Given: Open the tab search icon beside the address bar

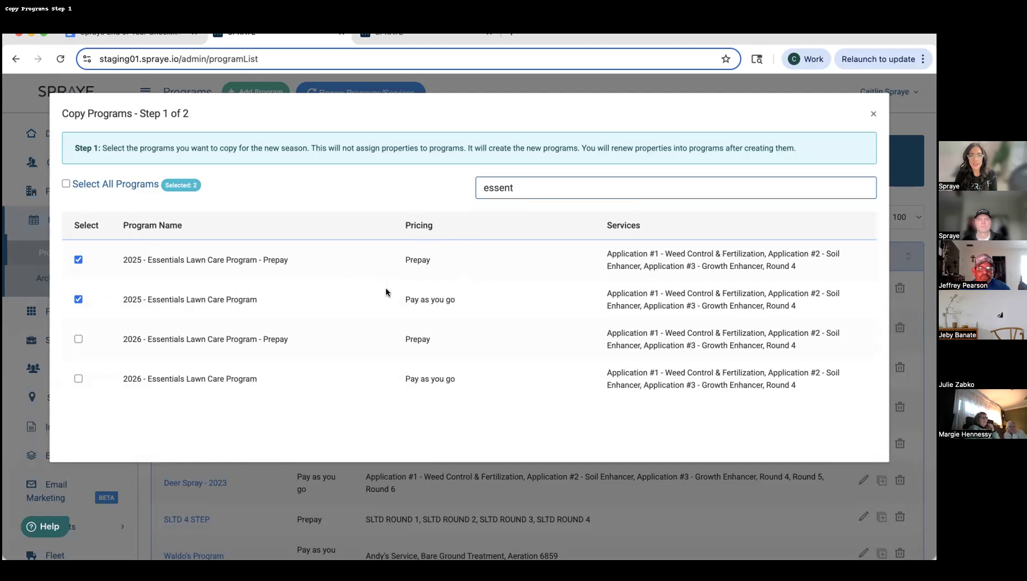Looking at the screenshot, I should [757, 59].
